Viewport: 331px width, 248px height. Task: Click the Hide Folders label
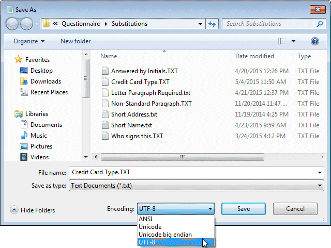(x=38, y=210)
